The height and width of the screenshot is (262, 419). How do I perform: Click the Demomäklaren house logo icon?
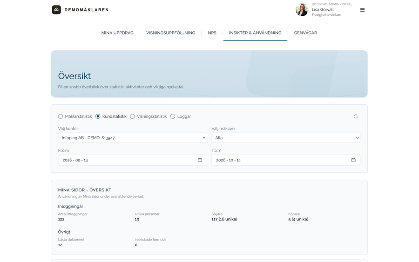click(56, 10)
